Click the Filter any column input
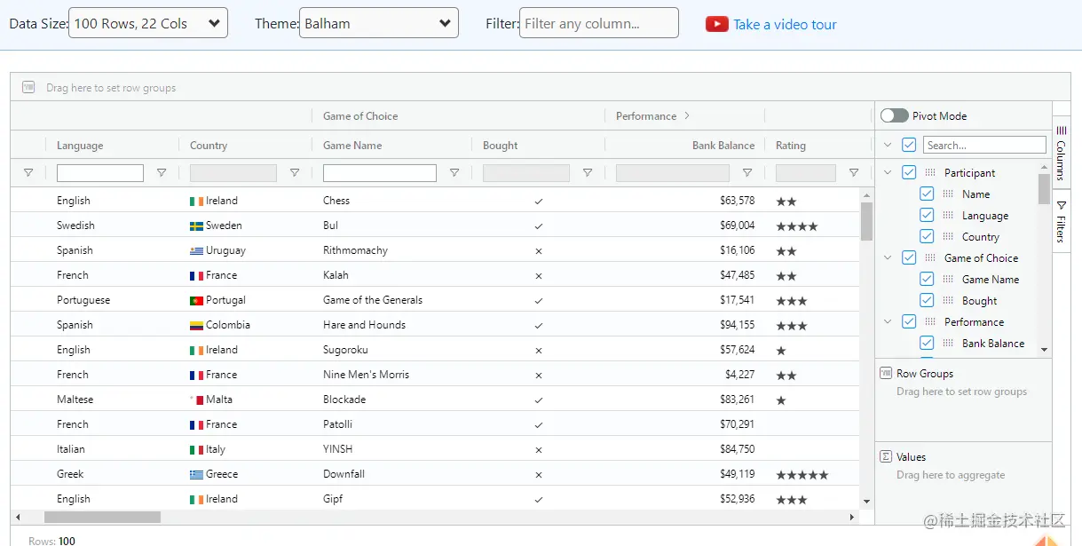This screenshot has height=546, width=1082. [598, 23]
